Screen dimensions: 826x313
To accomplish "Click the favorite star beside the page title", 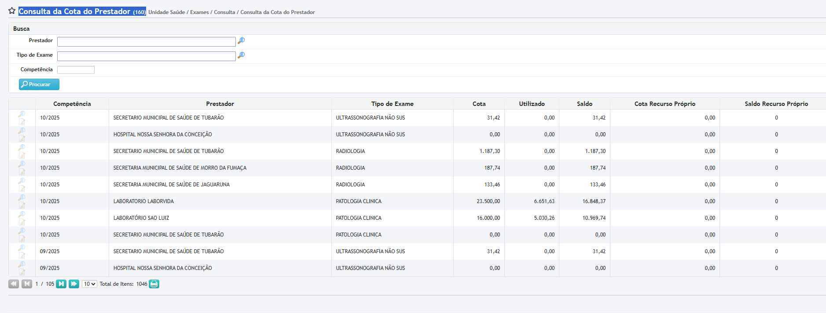I will pos(12,11).
